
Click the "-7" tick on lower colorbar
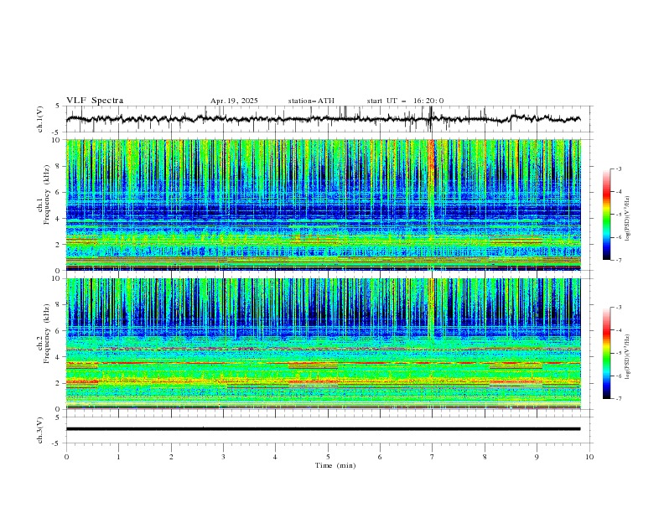(x=619, y=399)
